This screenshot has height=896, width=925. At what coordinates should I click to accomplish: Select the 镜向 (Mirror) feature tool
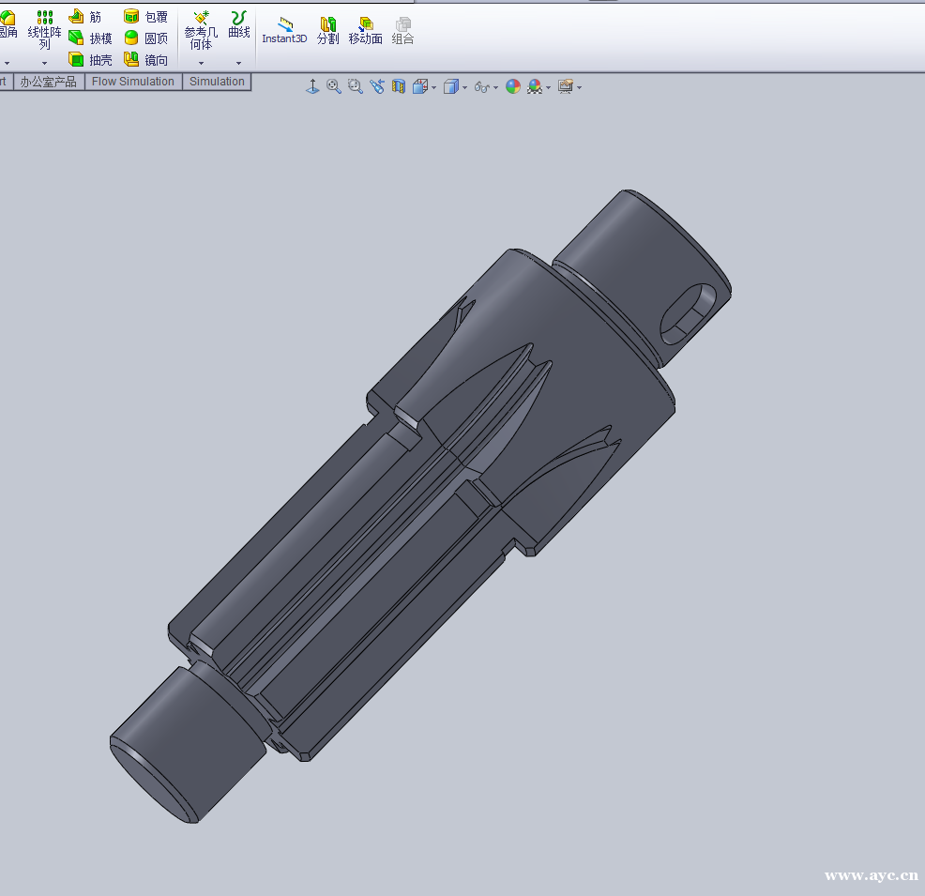148,59
